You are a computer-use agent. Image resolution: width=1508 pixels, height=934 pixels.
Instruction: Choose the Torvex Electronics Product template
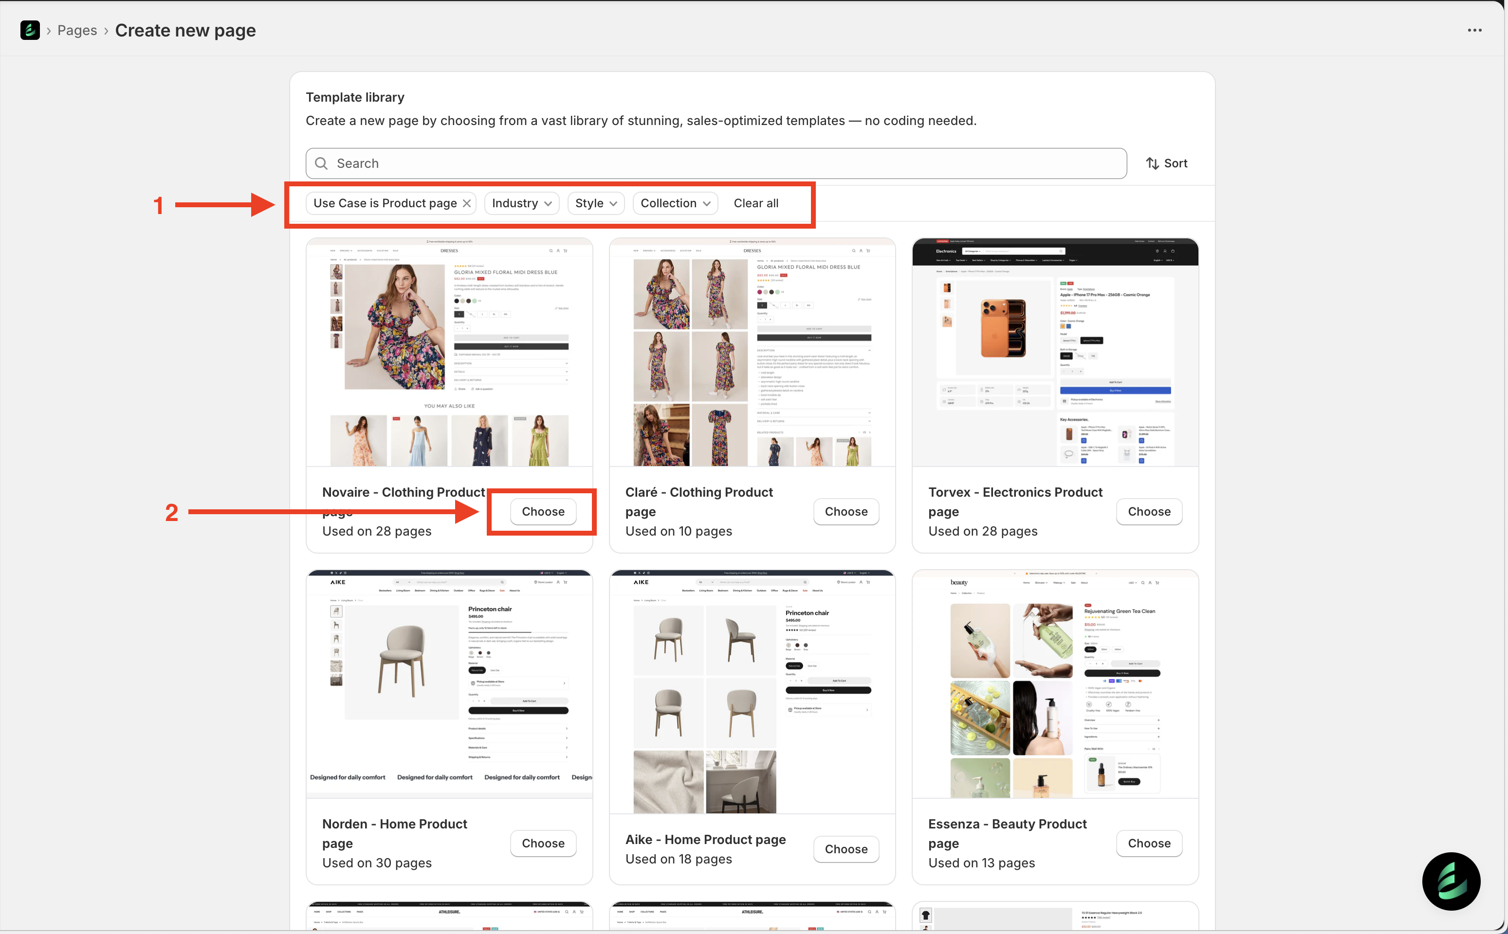pyautogui.click(x=1148, y=511)
